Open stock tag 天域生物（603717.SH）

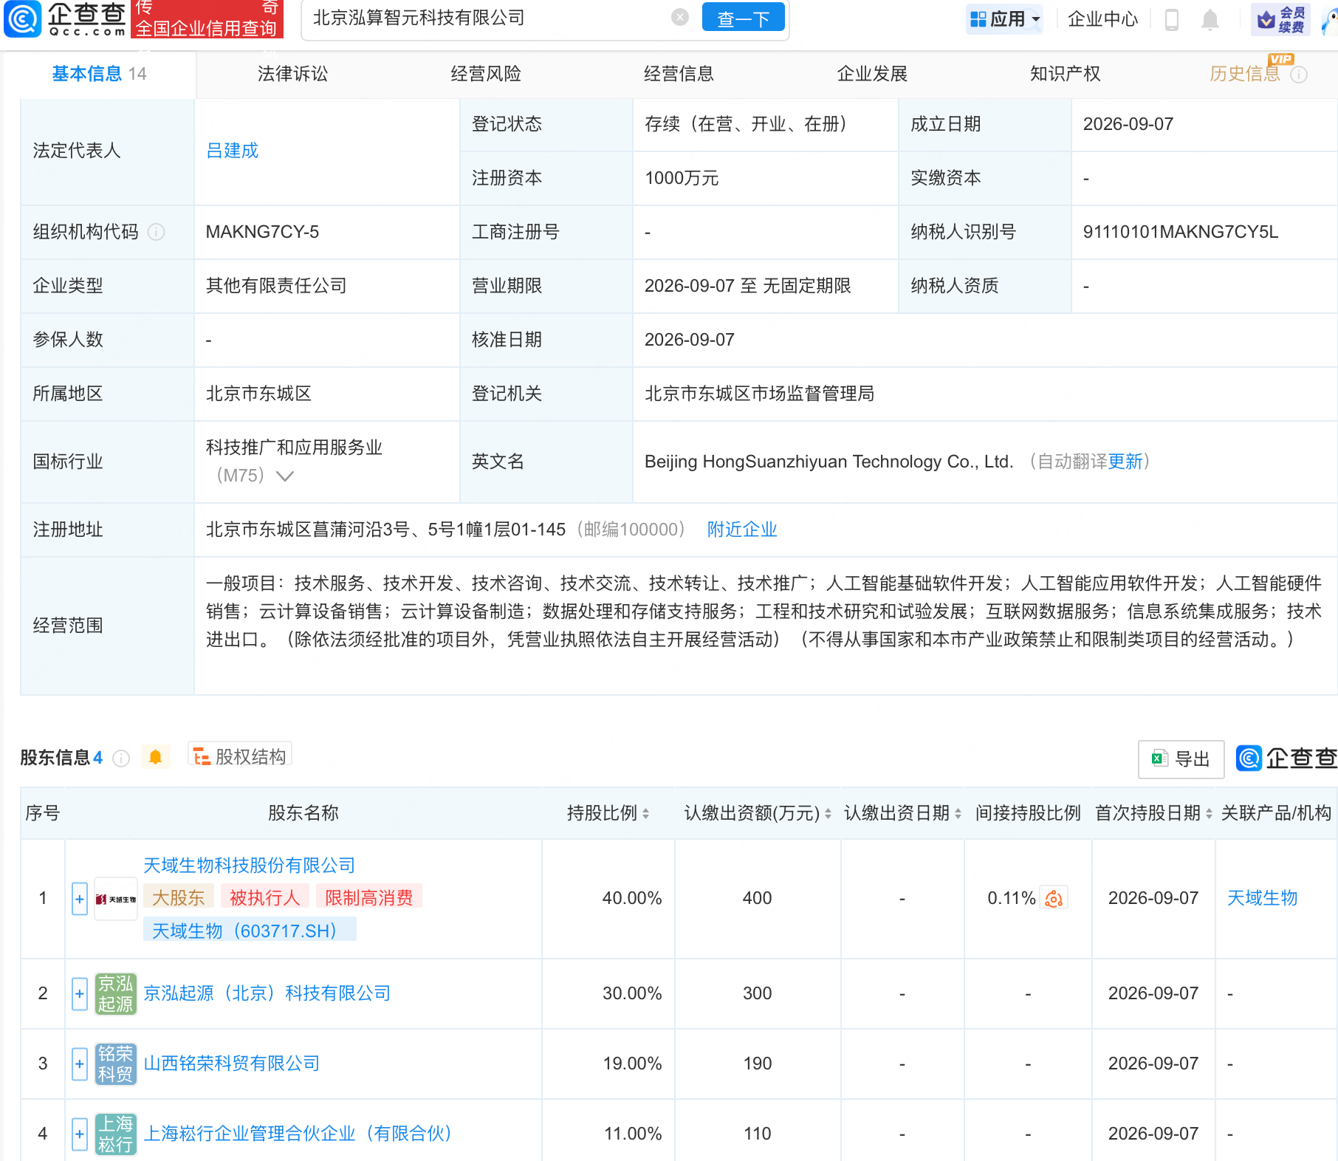pyautogui.click(x=250, y=931)
